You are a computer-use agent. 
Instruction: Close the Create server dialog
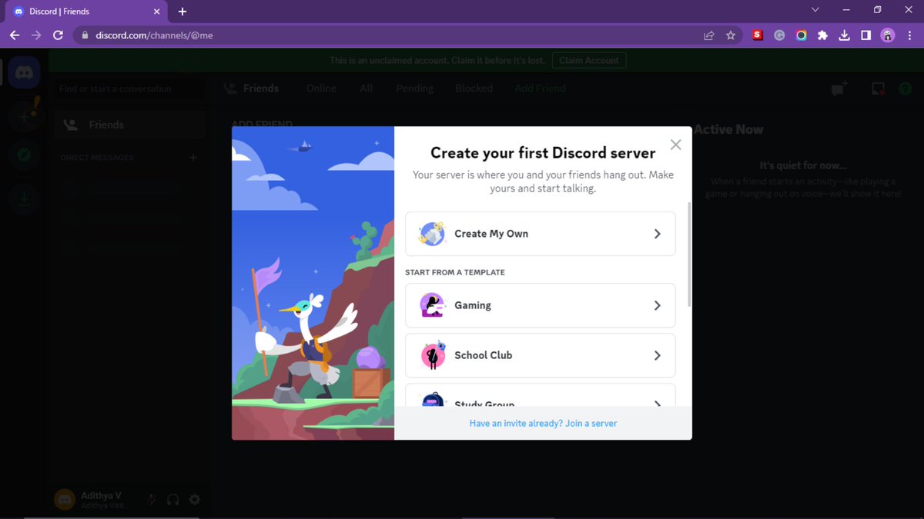675,145
